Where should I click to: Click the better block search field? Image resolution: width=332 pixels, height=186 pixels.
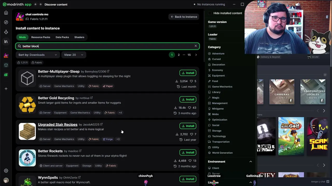coord(107,46)
